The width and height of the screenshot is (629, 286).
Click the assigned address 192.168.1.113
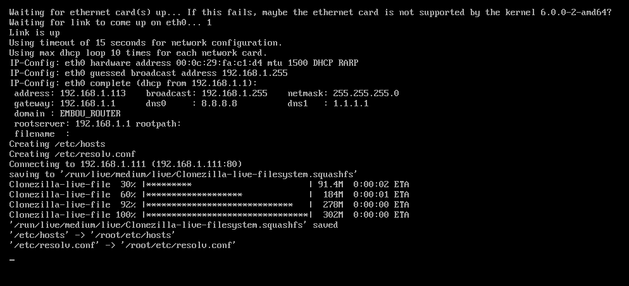(x=97, y=93)
